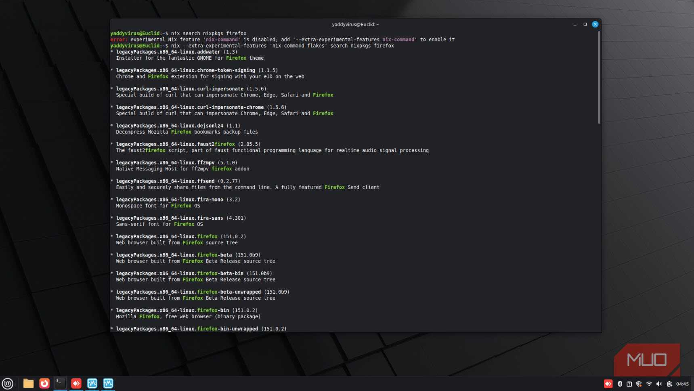Click the 'dejsonlz4 (1.1)' package line
The height and width of the screenshot is (391, 694).
point(175,126)
